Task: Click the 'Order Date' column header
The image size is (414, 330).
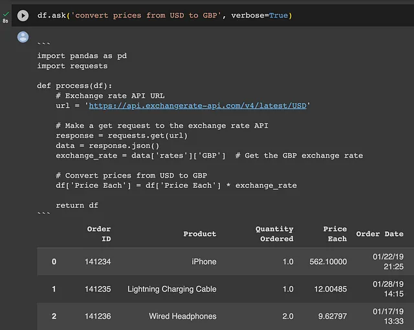Action: [380, 234]
